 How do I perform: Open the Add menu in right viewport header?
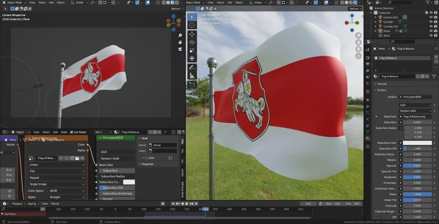[230, 3]
